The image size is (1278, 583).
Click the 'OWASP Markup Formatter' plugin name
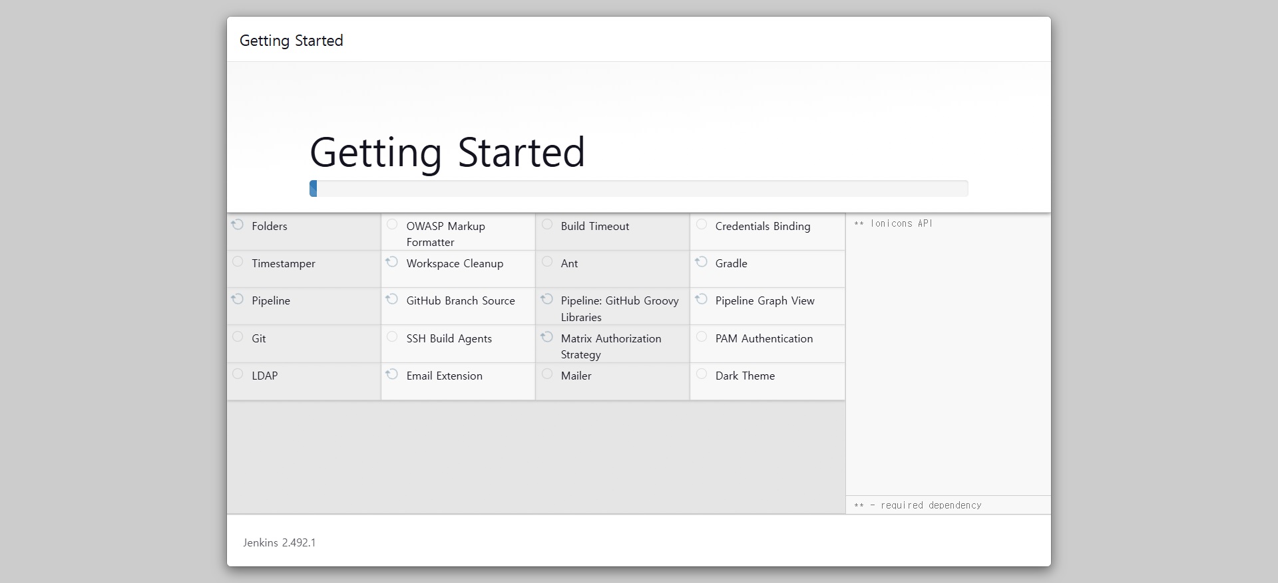446,234
